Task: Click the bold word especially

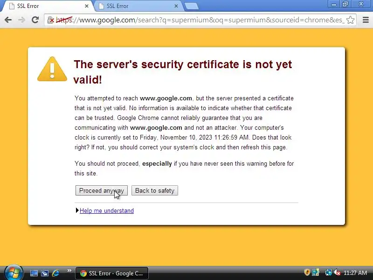Action: [157, 164]
